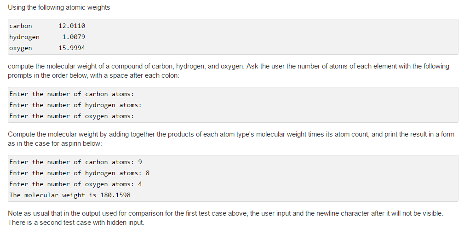Click the first 'oxygen atoms:' prompt line
The height and width of the screenshot is (240, 464).
(x=72, y=116)
